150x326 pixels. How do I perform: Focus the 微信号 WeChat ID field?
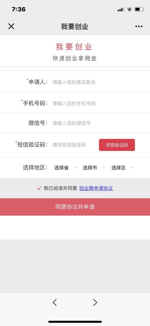point(97,123)
